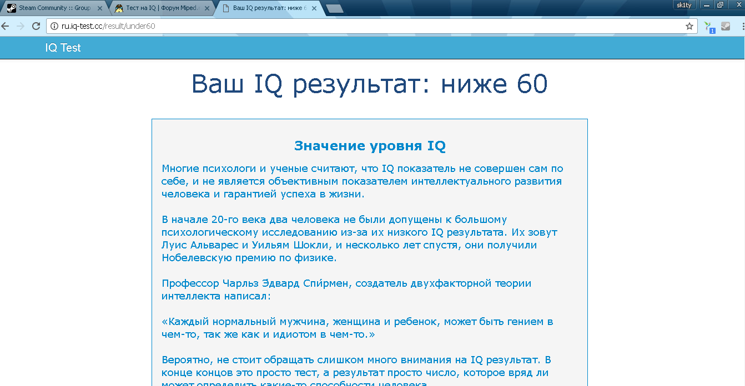Screen dimensions: 745x386
Task: Click the Значение уровня IQ heading
Action: [x=370, y=146]
